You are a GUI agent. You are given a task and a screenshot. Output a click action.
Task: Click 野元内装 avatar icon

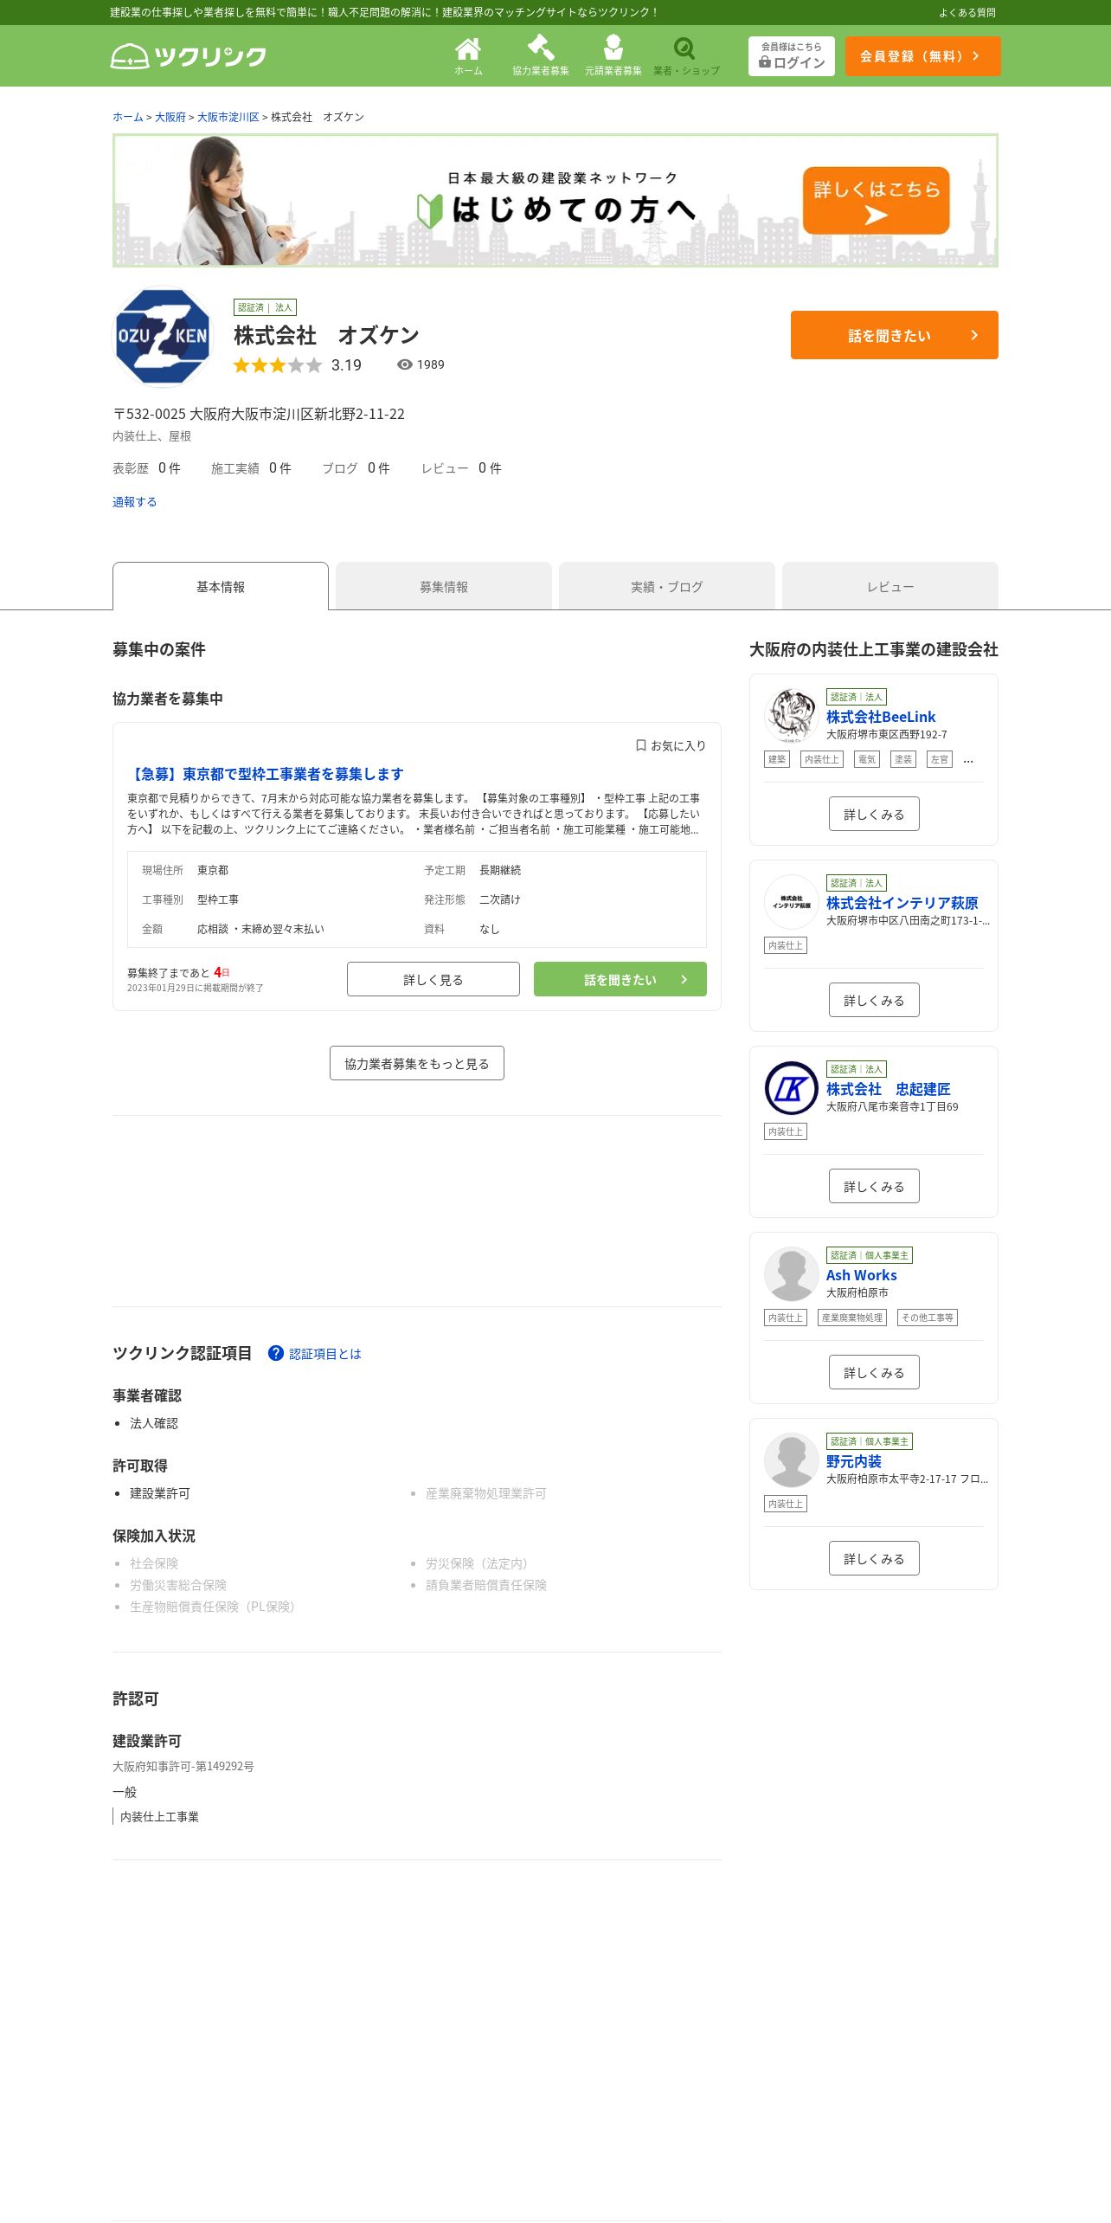(x=792, y=1460)
